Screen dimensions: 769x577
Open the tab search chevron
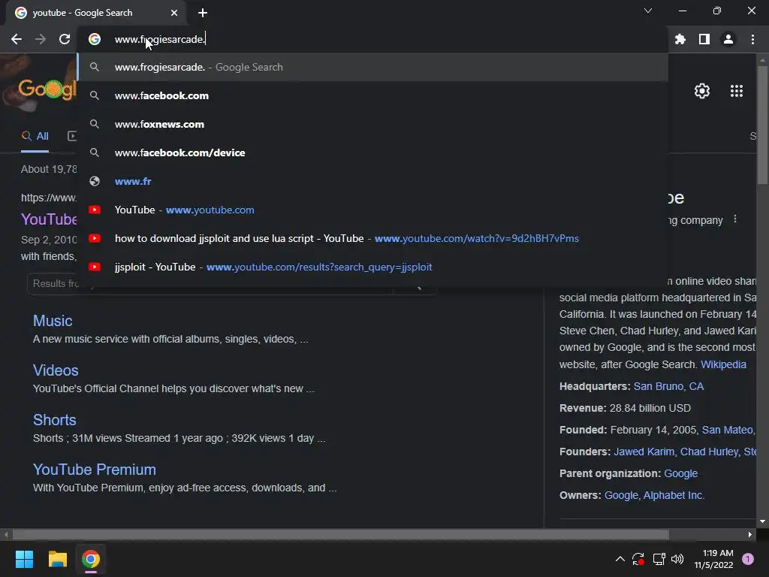tap(648, 11)
